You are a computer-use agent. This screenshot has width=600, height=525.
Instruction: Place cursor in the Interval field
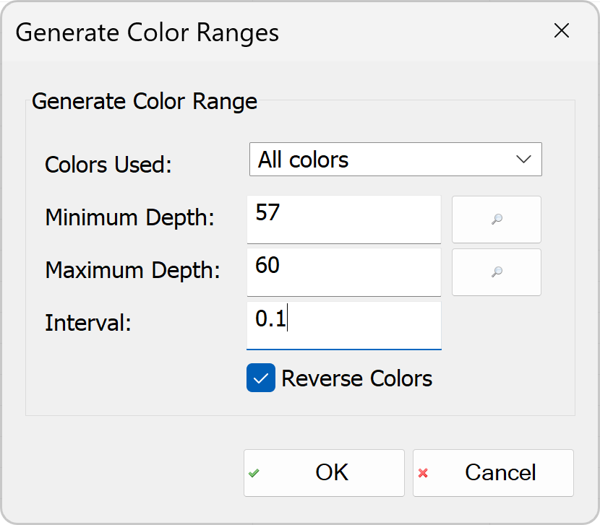pos(343,326)
